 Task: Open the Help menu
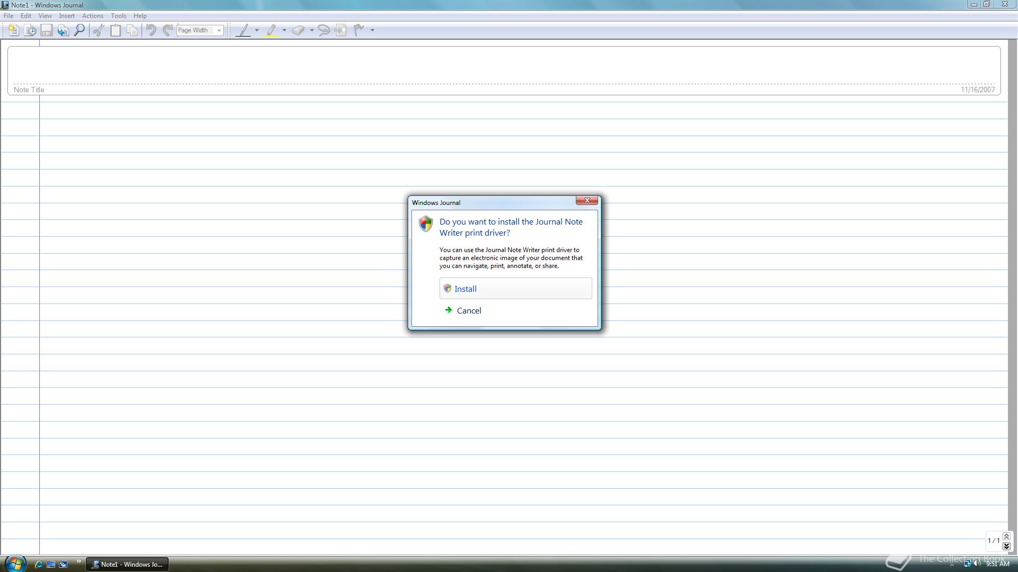140,16
